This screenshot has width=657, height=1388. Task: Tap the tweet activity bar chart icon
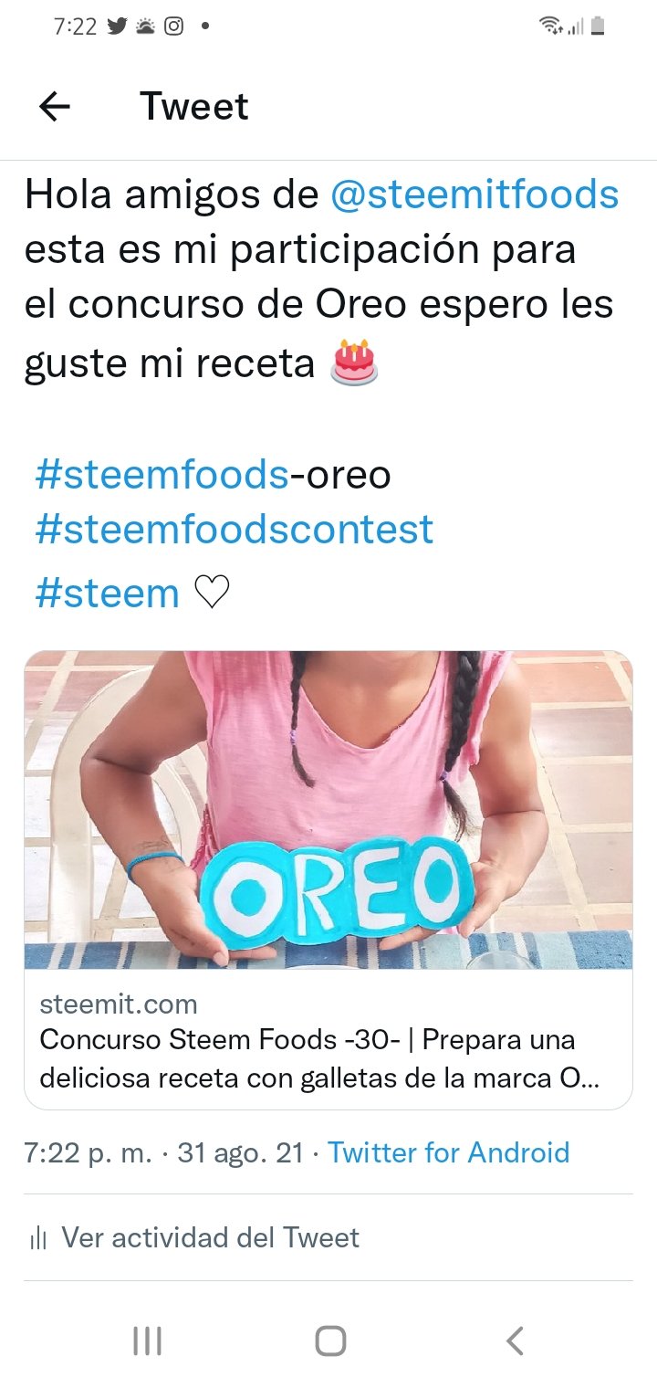coord(38,1238)
